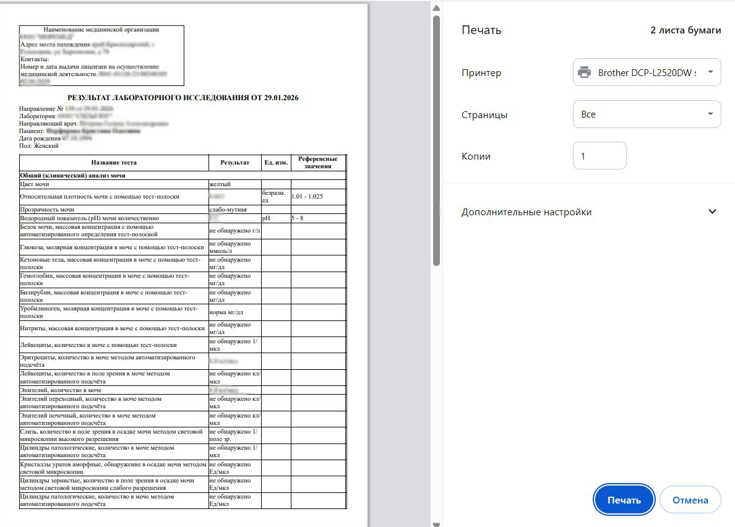Open the Страницы dropdown showing Все

click(647, 114)
